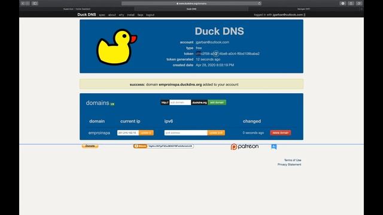Click the created date value

point(215,65)
